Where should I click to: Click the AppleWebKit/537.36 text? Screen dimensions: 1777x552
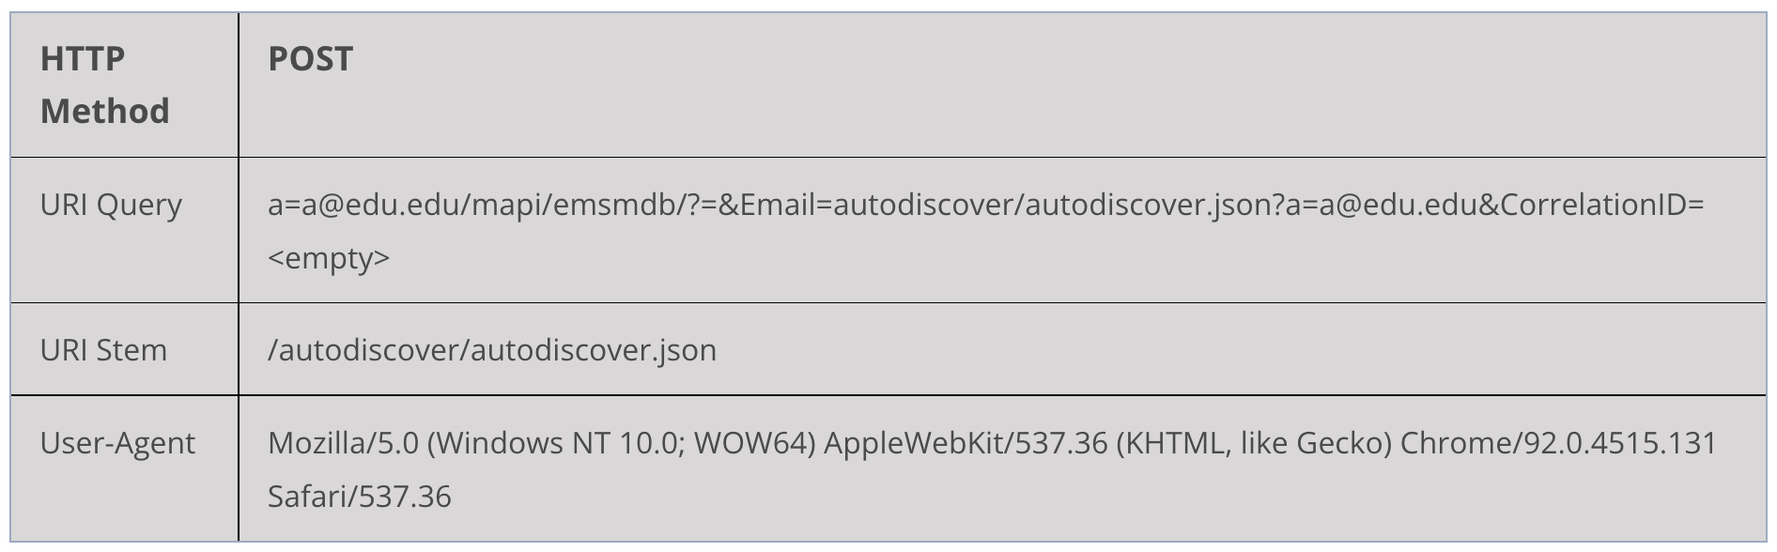(966, 443)
